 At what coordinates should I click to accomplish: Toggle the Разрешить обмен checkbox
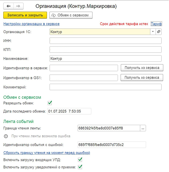[x=50, y=103]
